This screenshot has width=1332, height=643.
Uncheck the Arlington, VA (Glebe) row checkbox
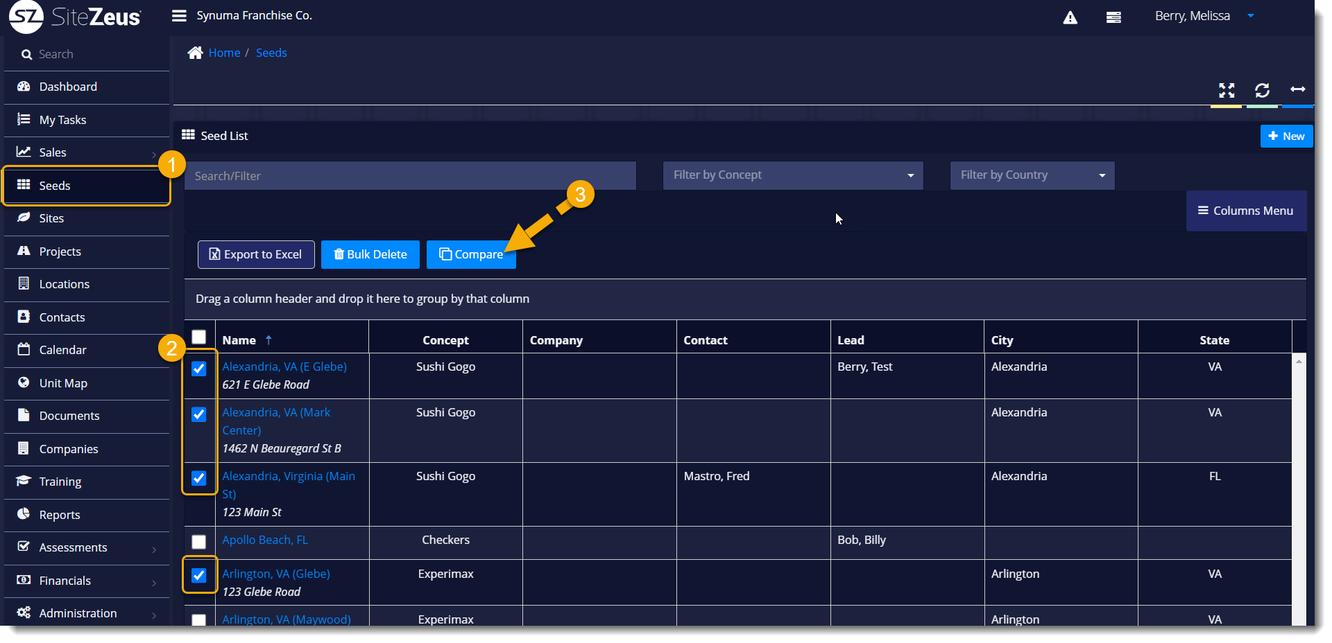[x=199, y=575]
